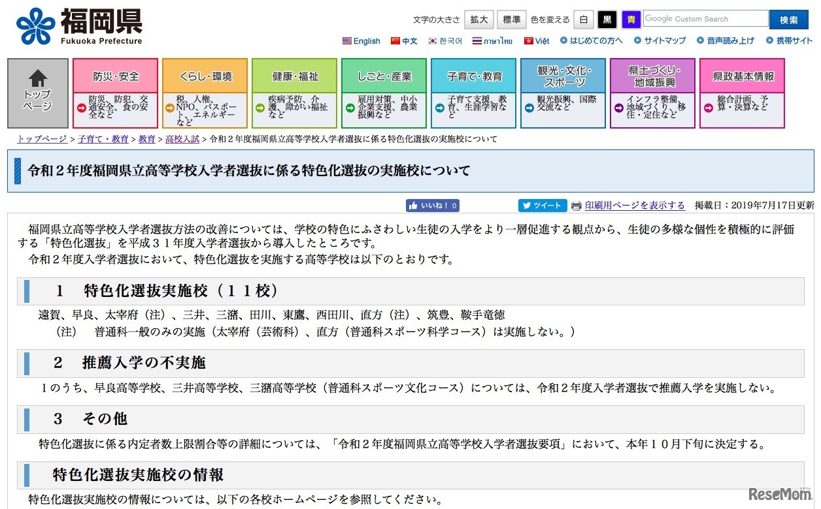Select the 青 color swatch

click(631, 19)
